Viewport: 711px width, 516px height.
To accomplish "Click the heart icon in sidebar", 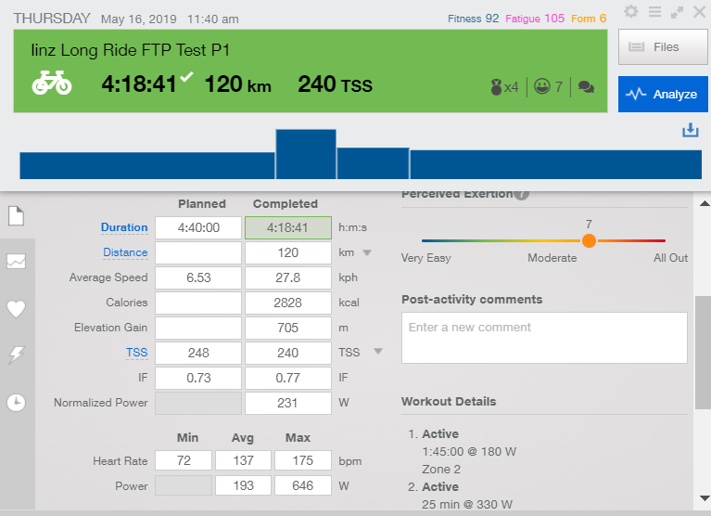I will 16,309.
